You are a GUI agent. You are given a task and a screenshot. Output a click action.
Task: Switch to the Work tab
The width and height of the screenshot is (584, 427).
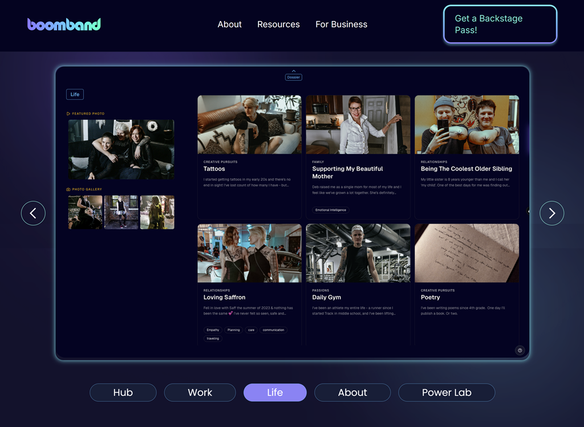tap(200, 392)
